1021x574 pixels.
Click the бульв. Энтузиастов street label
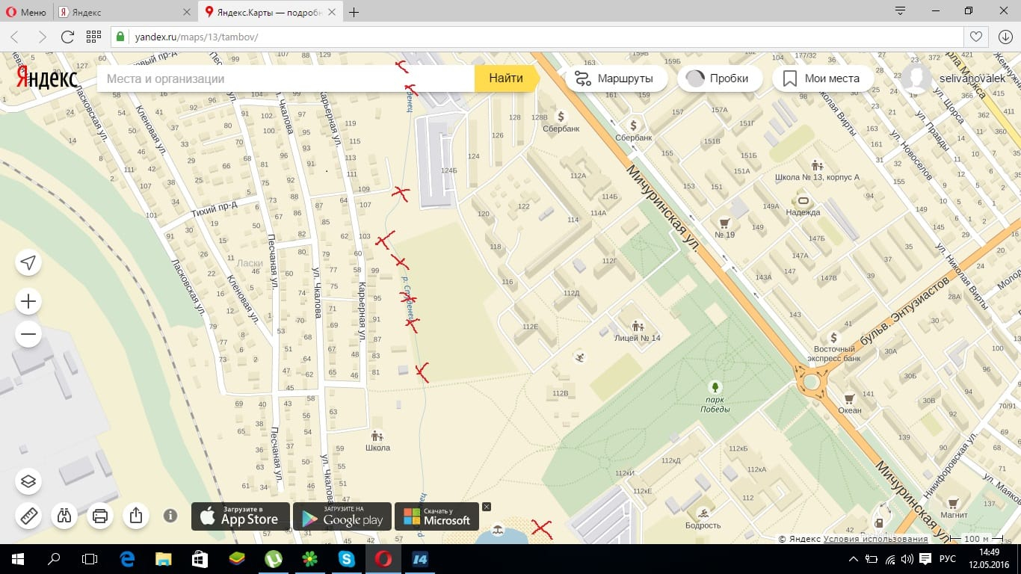904,312
